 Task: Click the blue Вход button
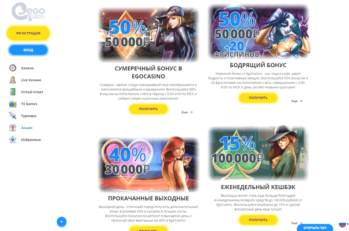(28, 50)
